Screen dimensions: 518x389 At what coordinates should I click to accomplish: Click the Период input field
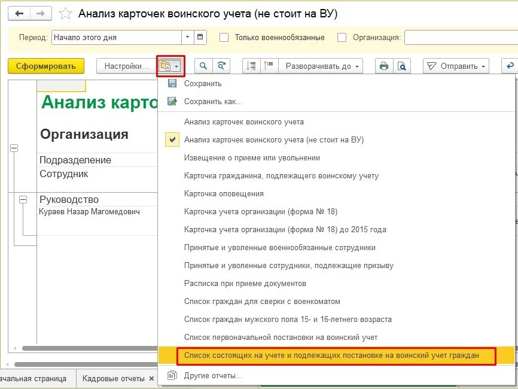click(117, 37)
